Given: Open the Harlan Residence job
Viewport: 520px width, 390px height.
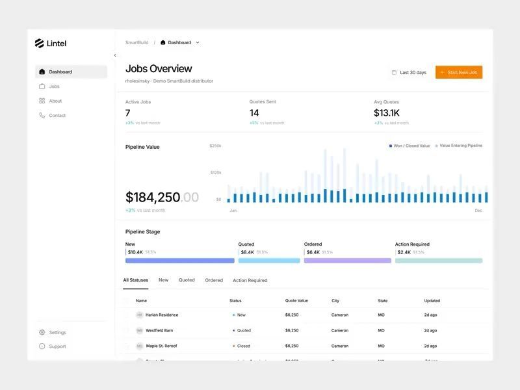Looking at the screenshot, I should pos(162,315).
